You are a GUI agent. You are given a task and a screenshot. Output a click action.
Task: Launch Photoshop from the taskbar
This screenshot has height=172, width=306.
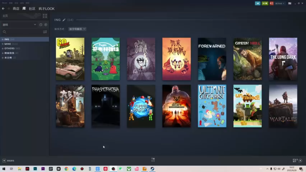point(35,169)
